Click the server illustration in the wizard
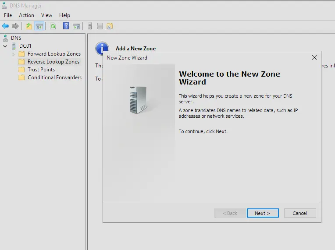Screen dimensions: 335x250 click(138, 100)
